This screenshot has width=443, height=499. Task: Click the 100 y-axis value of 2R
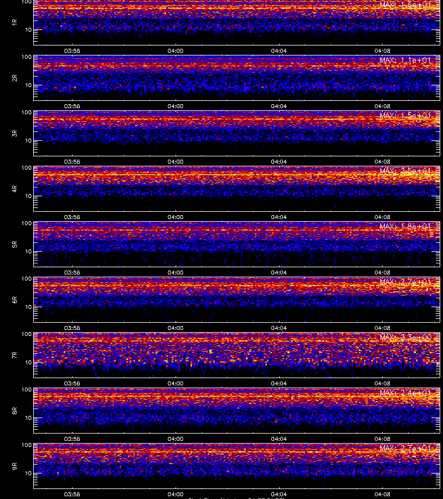[x=27, y=57]
